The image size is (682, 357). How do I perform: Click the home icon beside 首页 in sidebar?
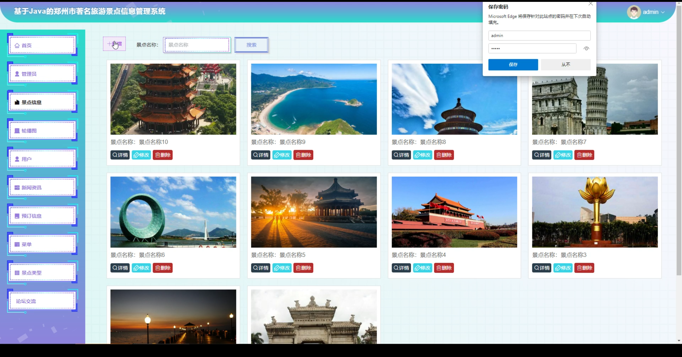17,45
